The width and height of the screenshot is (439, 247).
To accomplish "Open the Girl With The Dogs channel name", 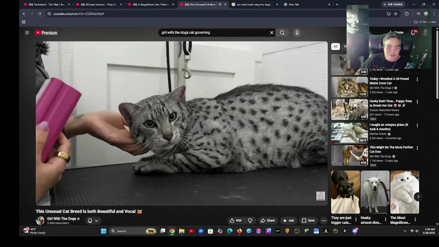I will (62, 219).
